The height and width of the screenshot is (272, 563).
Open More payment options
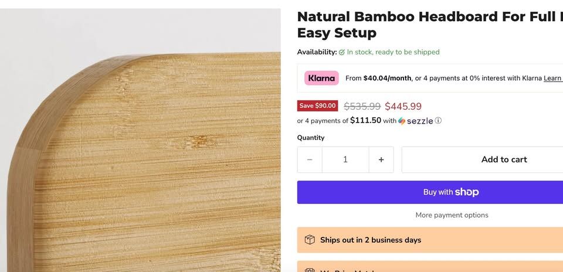(x=452, y=215)
